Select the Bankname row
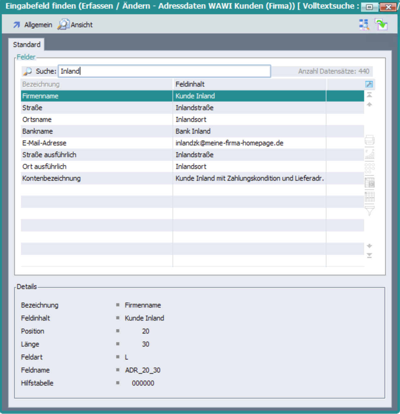This screenshot has height=414, width=400. [96, 131]
